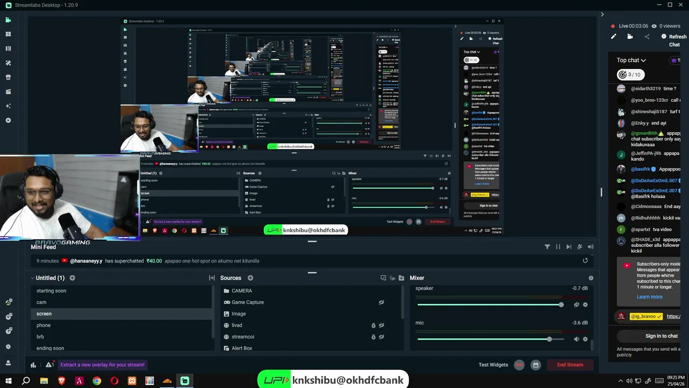Click the Mini Feed filter icon
Viewport: 689px width, 388px height.
(x=547, y=247)
